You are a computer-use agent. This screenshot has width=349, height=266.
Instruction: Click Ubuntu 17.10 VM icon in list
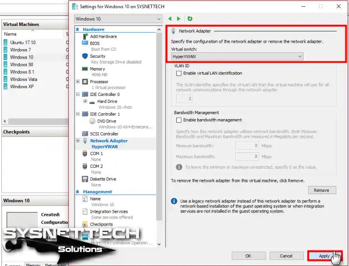[5, 42]
